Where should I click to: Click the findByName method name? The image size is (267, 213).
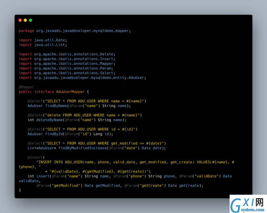[x=56, y=106]
